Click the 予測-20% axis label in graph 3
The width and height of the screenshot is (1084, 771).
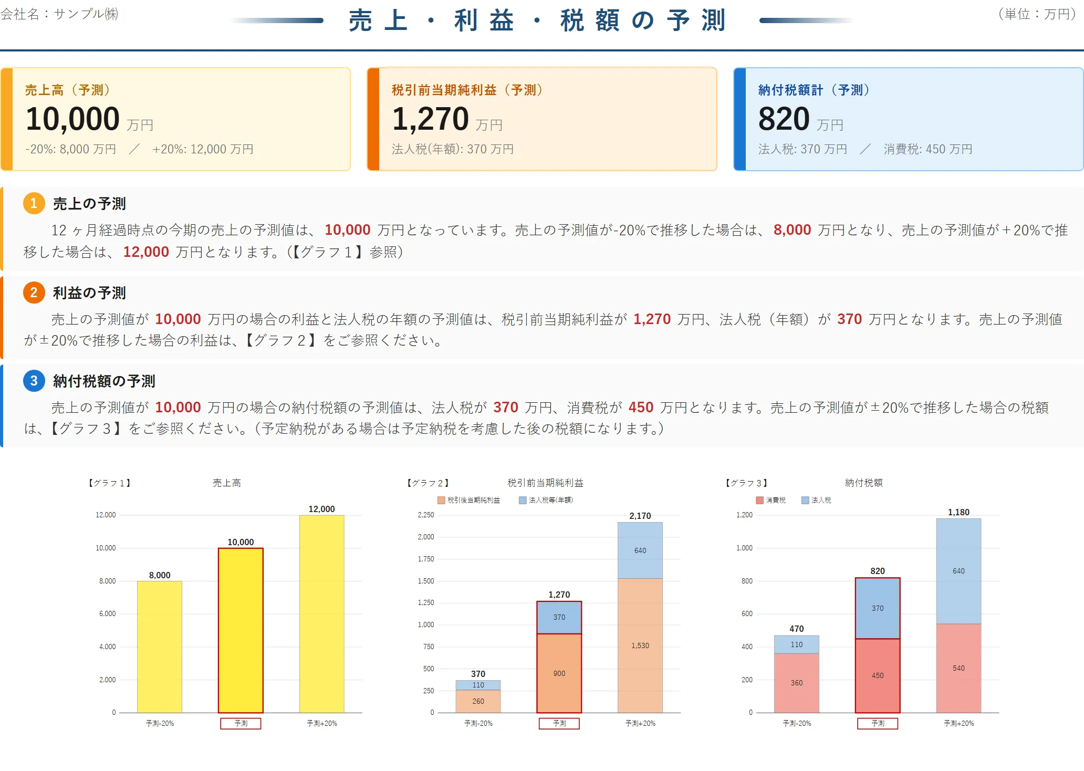[797, 724]
